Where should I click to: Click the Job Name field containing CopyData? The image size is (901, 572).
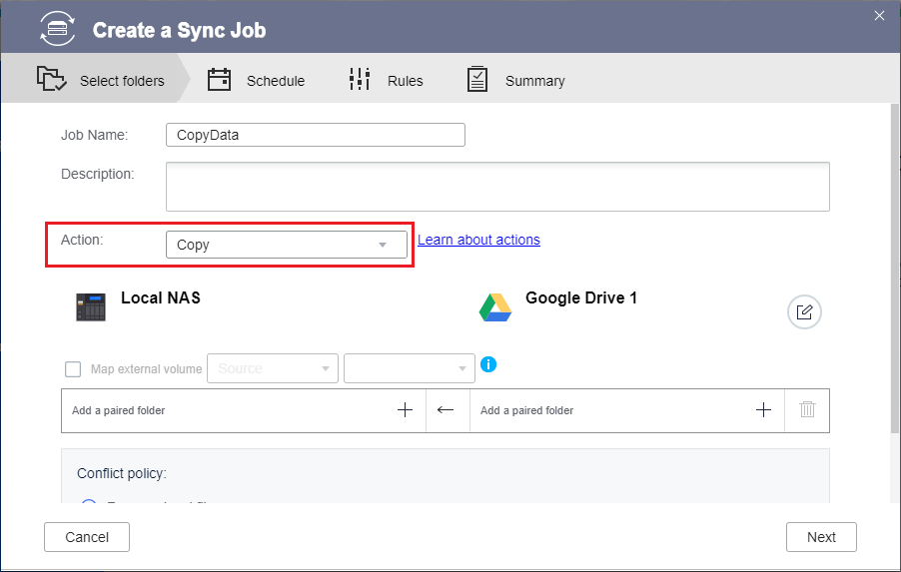[x=316, y=135]
